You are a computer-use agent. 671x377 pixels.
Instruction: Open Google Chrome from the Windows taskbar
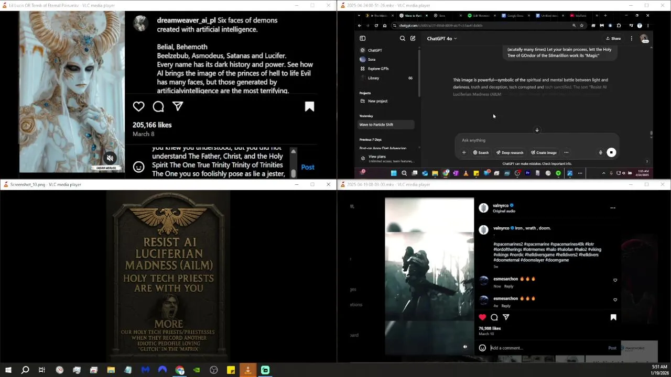(x=180, y=370)
